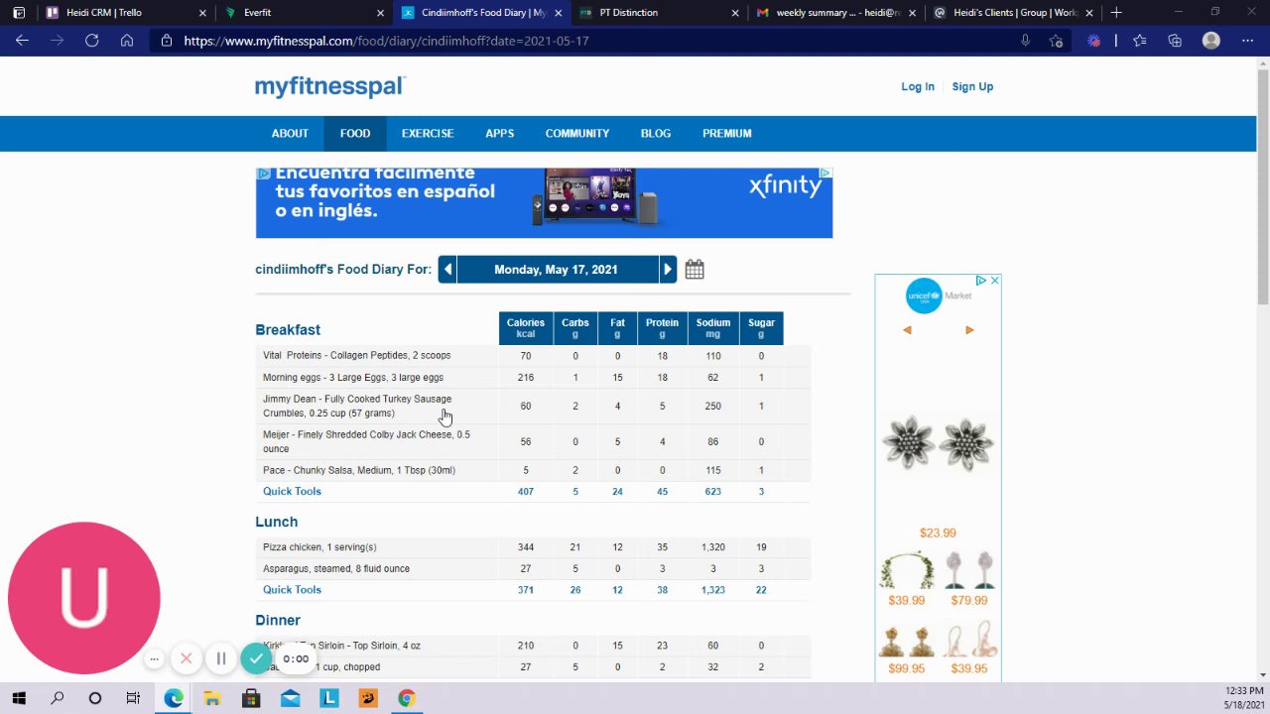Screen dimensions: 1270x714
Task: Open the COMMUNITY menu item
Action: 577,134
